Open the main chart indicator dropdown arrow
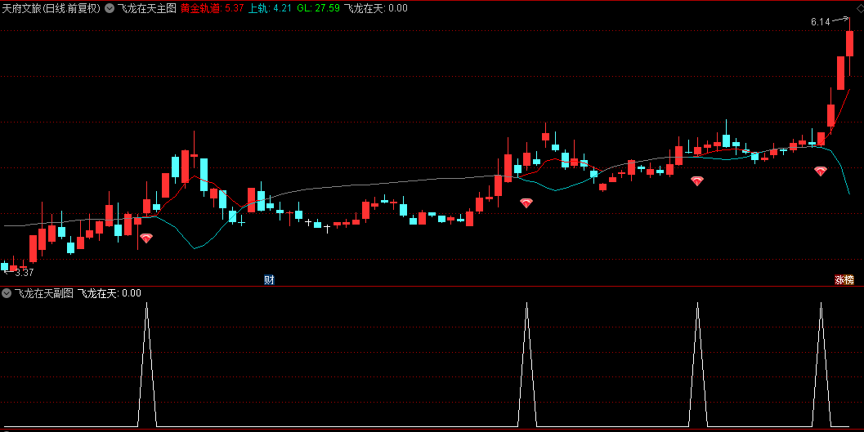This screenshot has height=432, width=864. [109, 8]
